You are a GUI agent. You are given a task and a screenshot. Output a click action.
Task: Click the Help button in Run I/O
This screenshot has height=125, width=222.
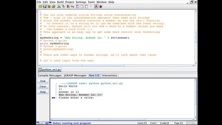pos(43,92)
